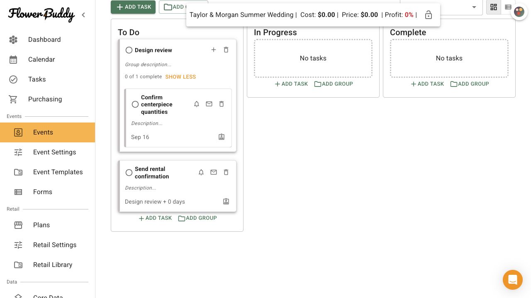
Task: Mark Send rental confirmation as complete
Action: (x=129, y=173)
